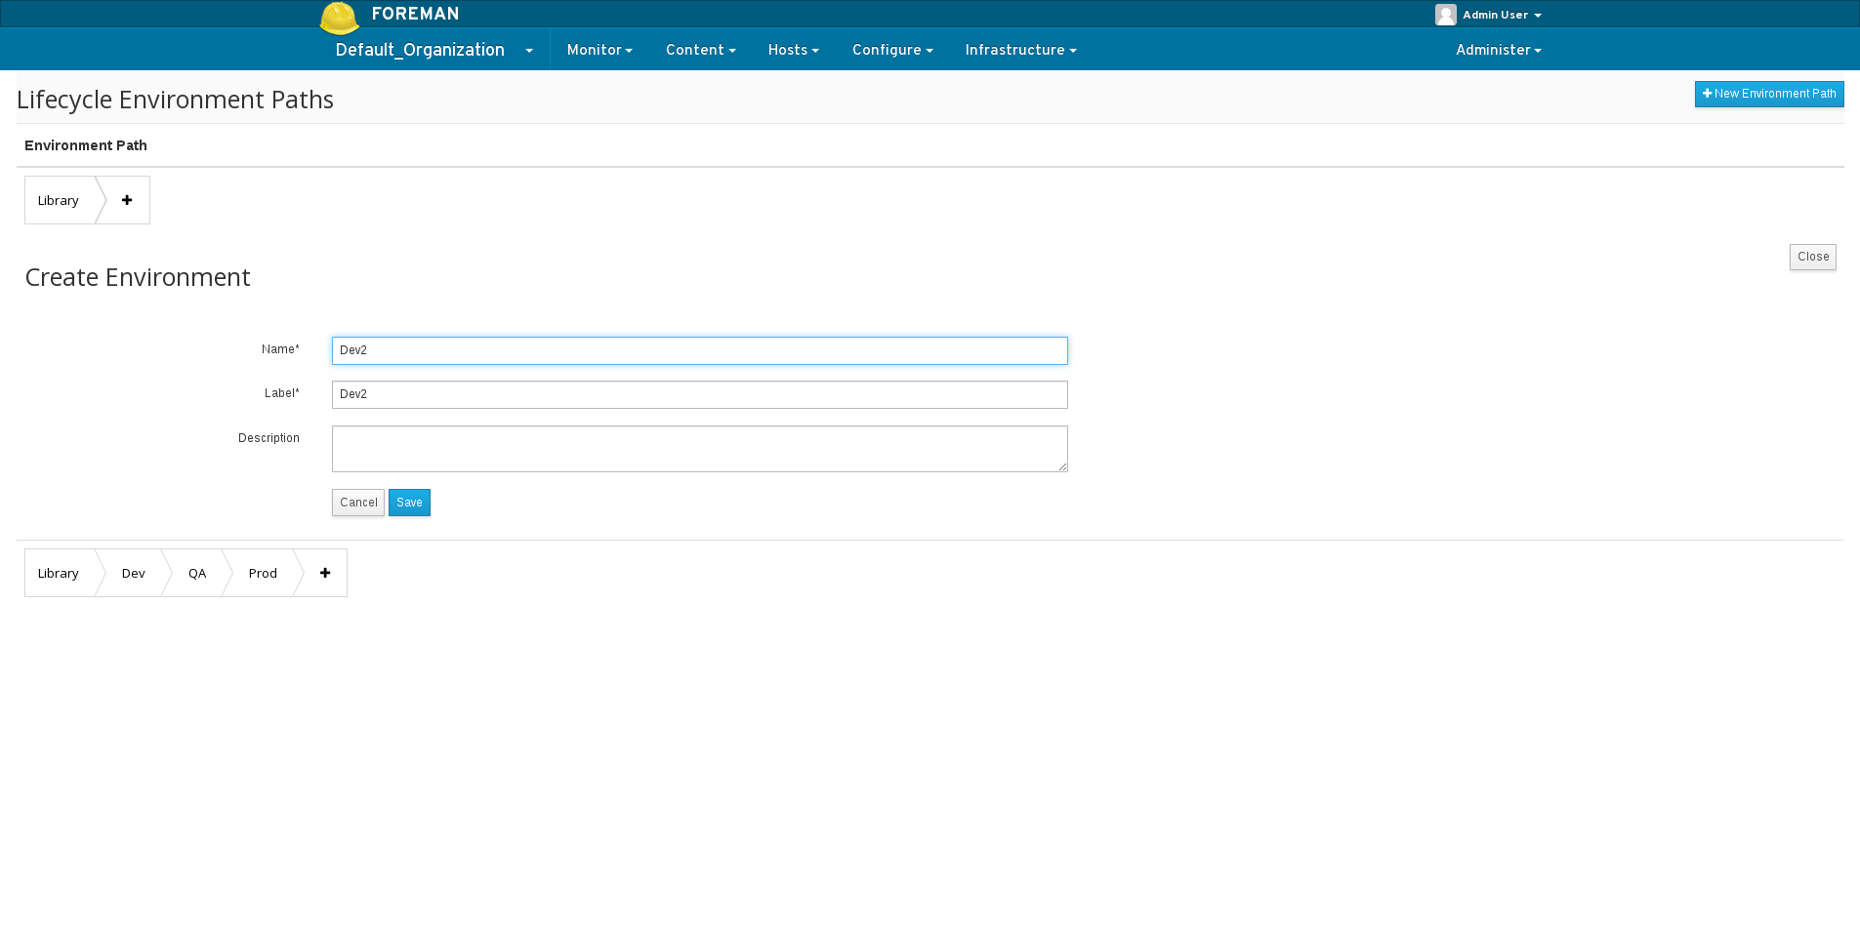Select Library in the Dev-QA-Prod path
Screen dimensions: 1860x928
tap(59, 573)
